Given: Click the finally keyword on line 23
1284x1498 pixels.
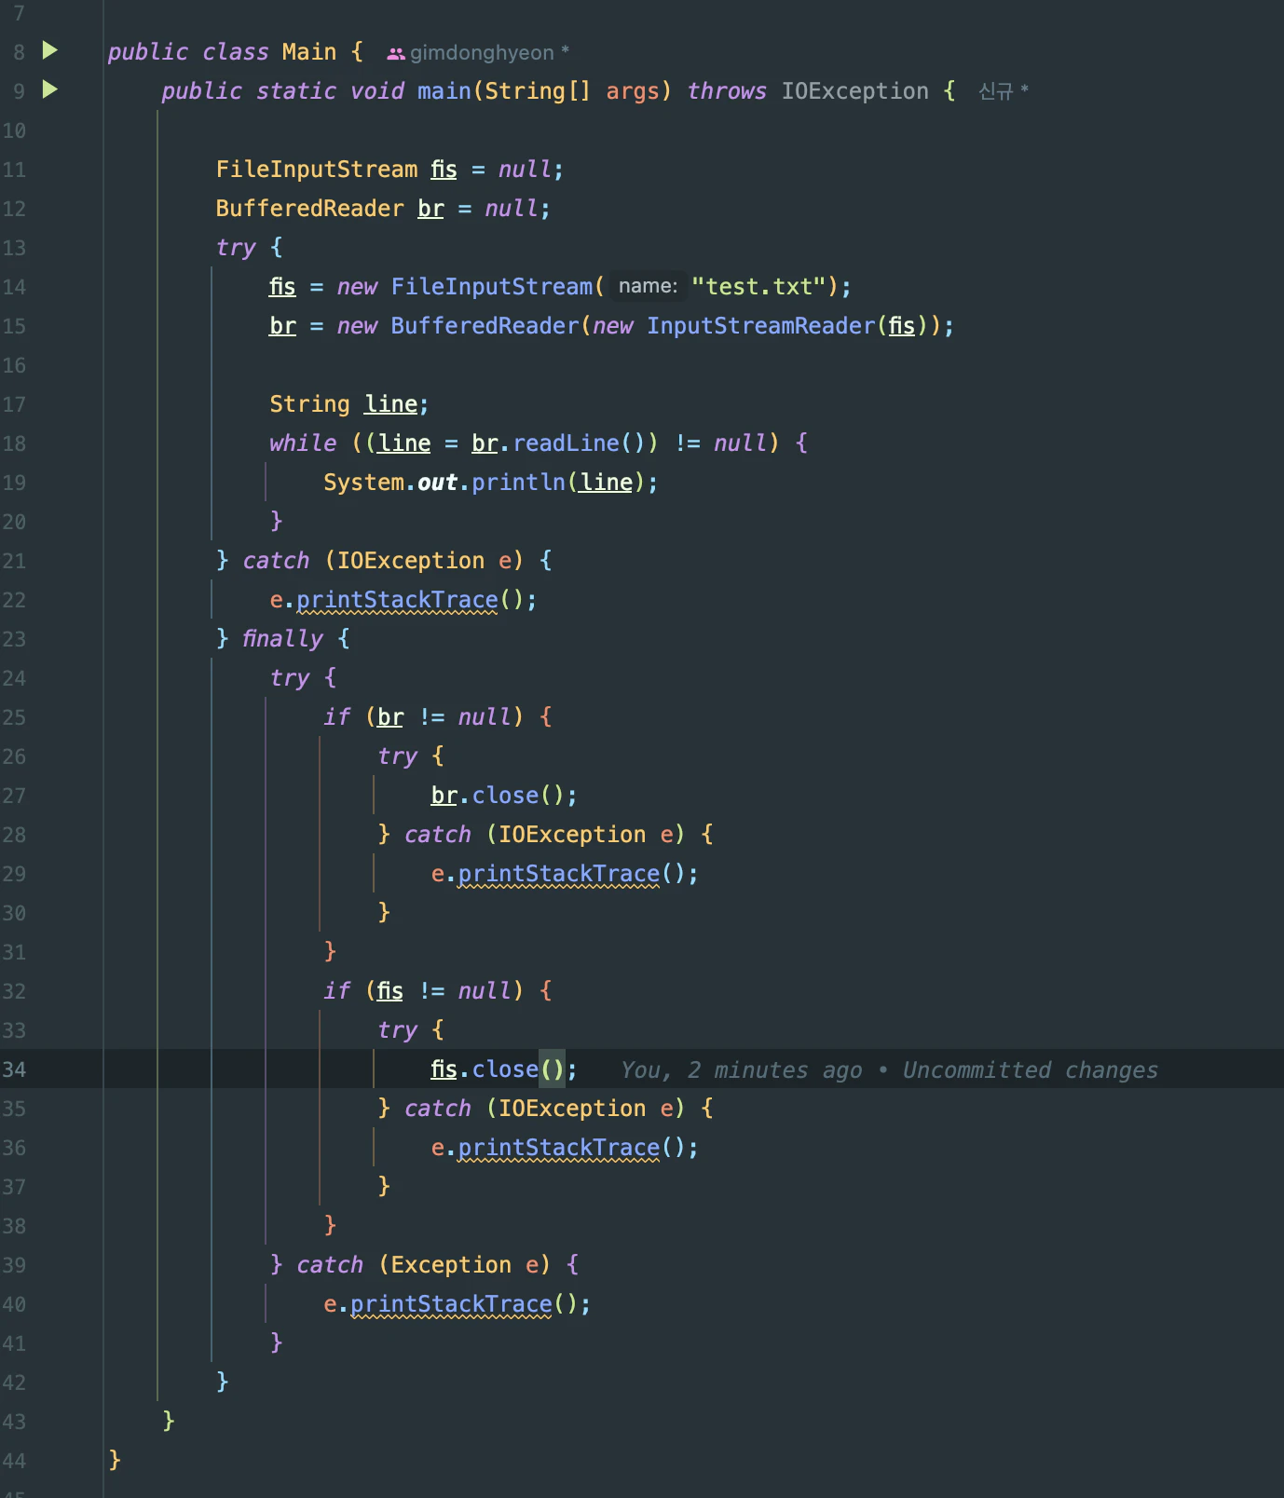Looking at the screenshot, I should [x=282, y=638].
